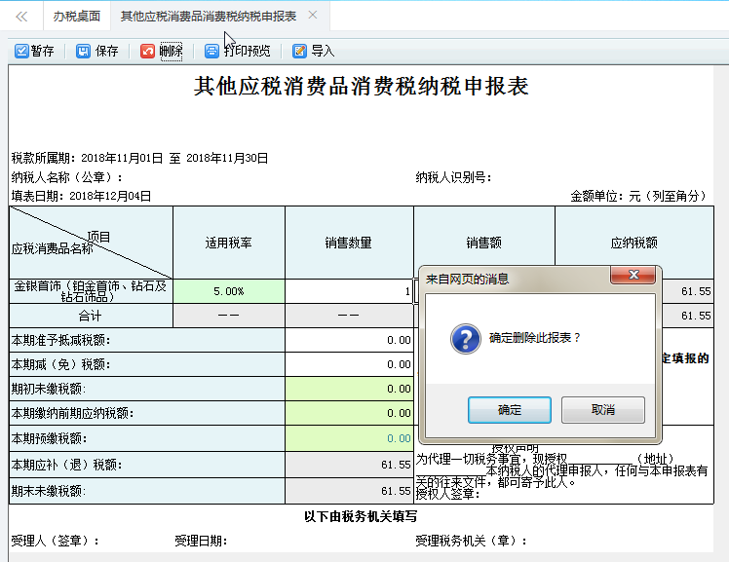Viewport: 729px width, 562px height.
Task: Switch to 办税桌面 tab
Action: tap(77, 17)
